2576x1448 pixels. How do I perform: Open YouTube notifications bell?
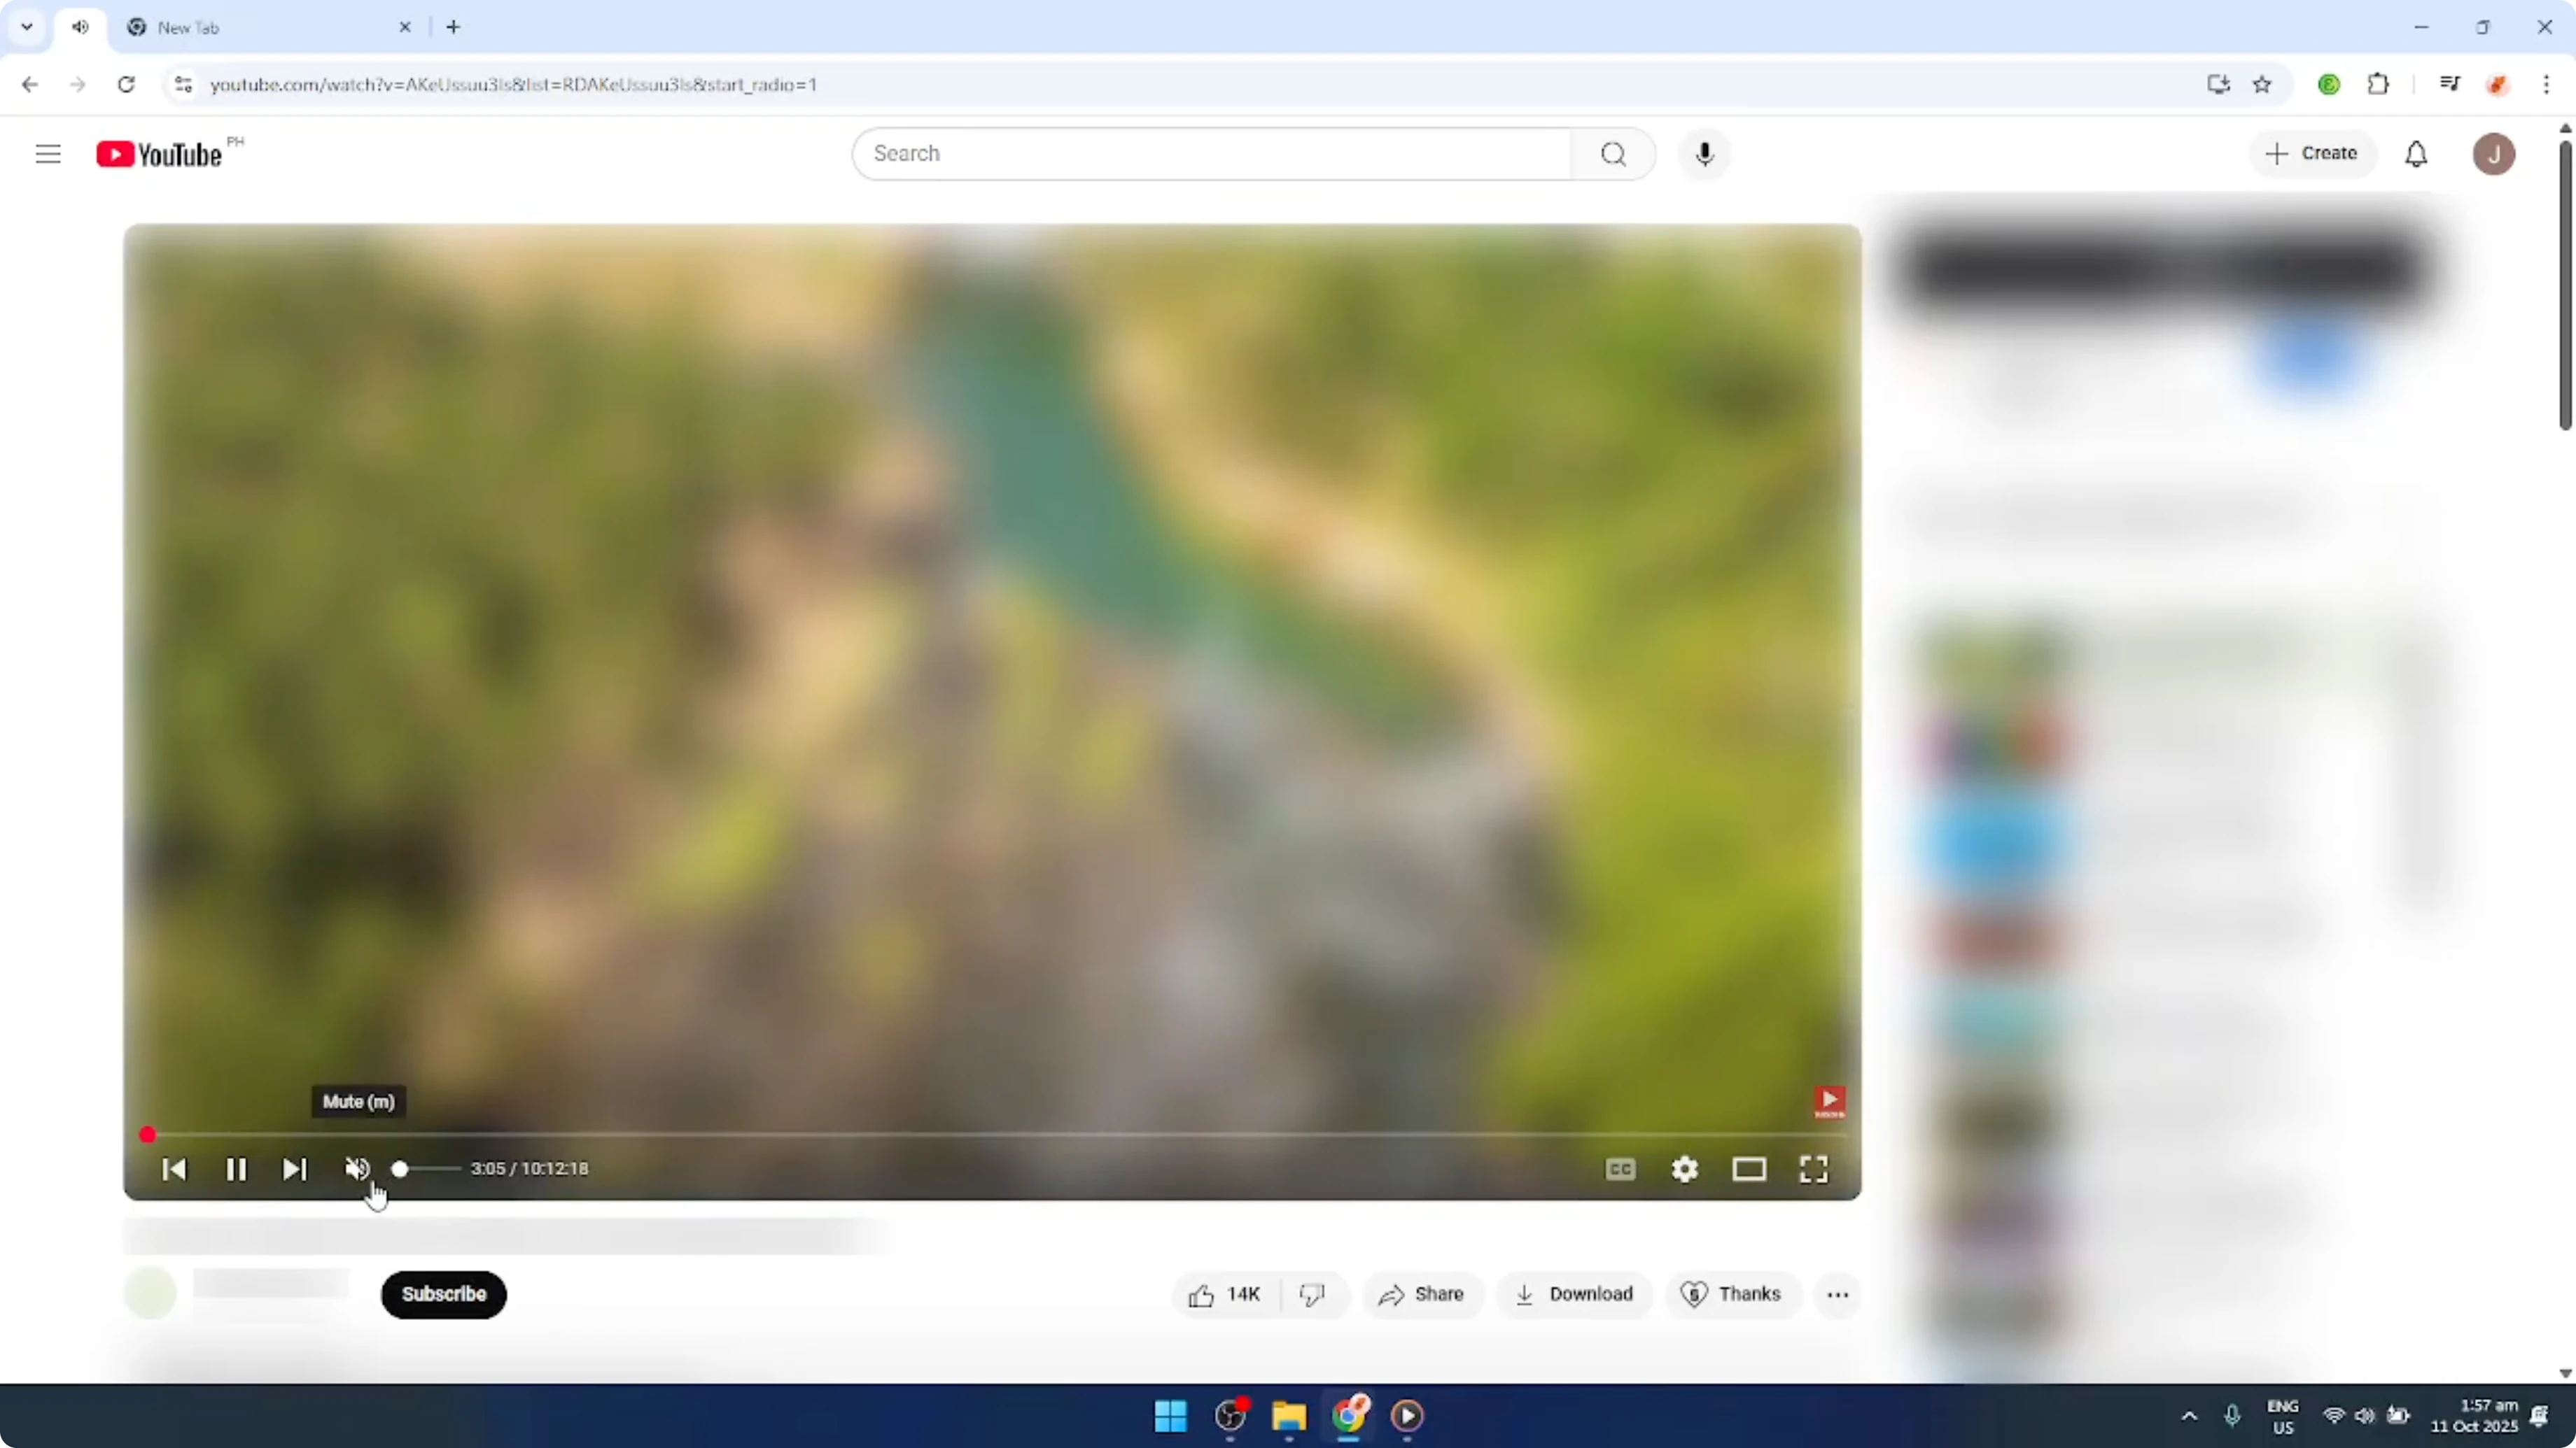[2417, 153]
